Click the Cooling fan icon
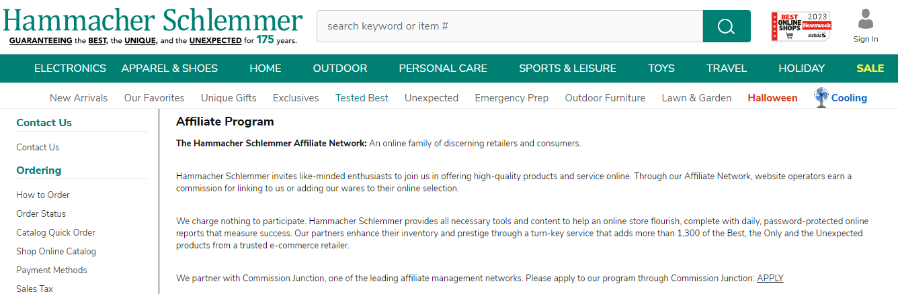Screen dimensions: 898x294 tap(821, 97)
